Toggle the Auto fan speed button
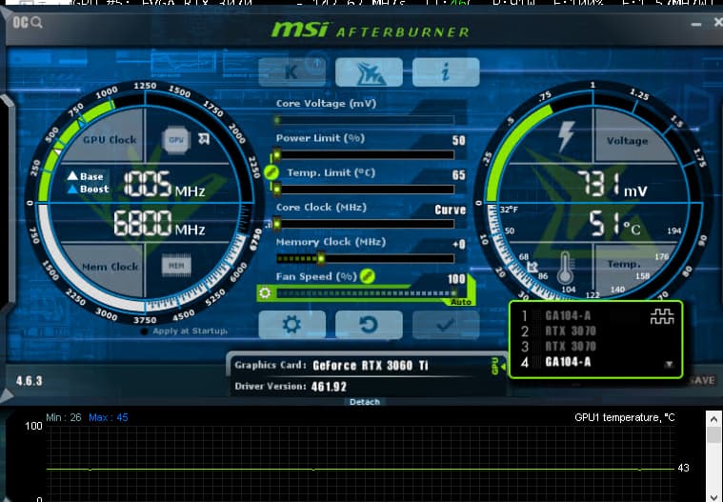 461,301
